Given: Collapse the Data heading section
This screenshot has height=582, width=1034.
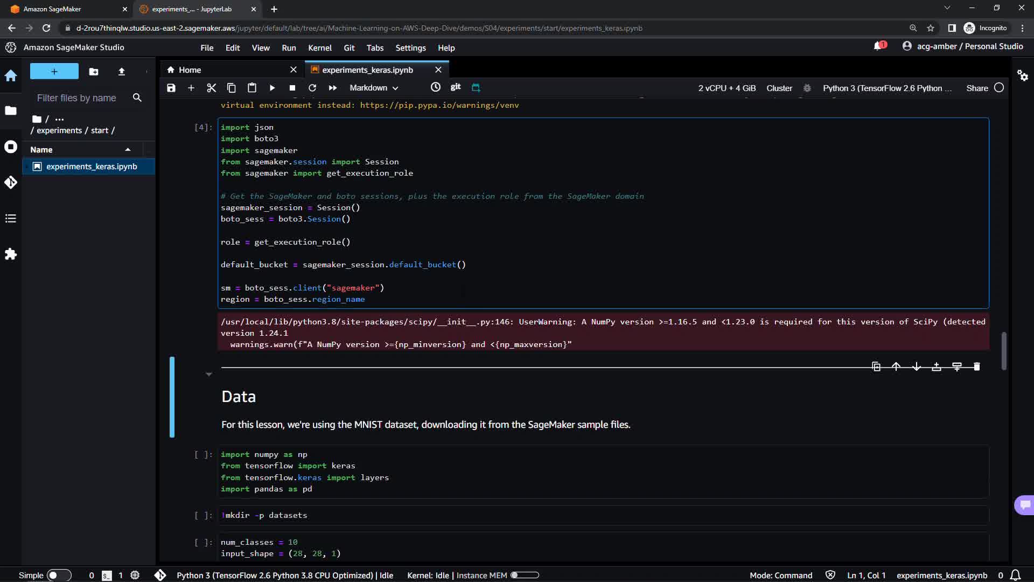Looking at the screenshot, I should (208, 374).
